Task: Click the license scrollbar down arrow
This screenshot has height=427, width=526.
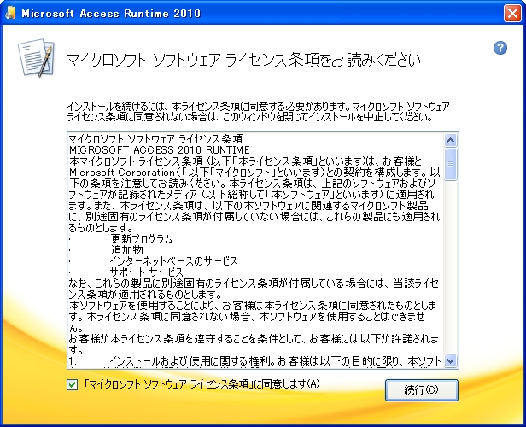Action: click(451, 360)
